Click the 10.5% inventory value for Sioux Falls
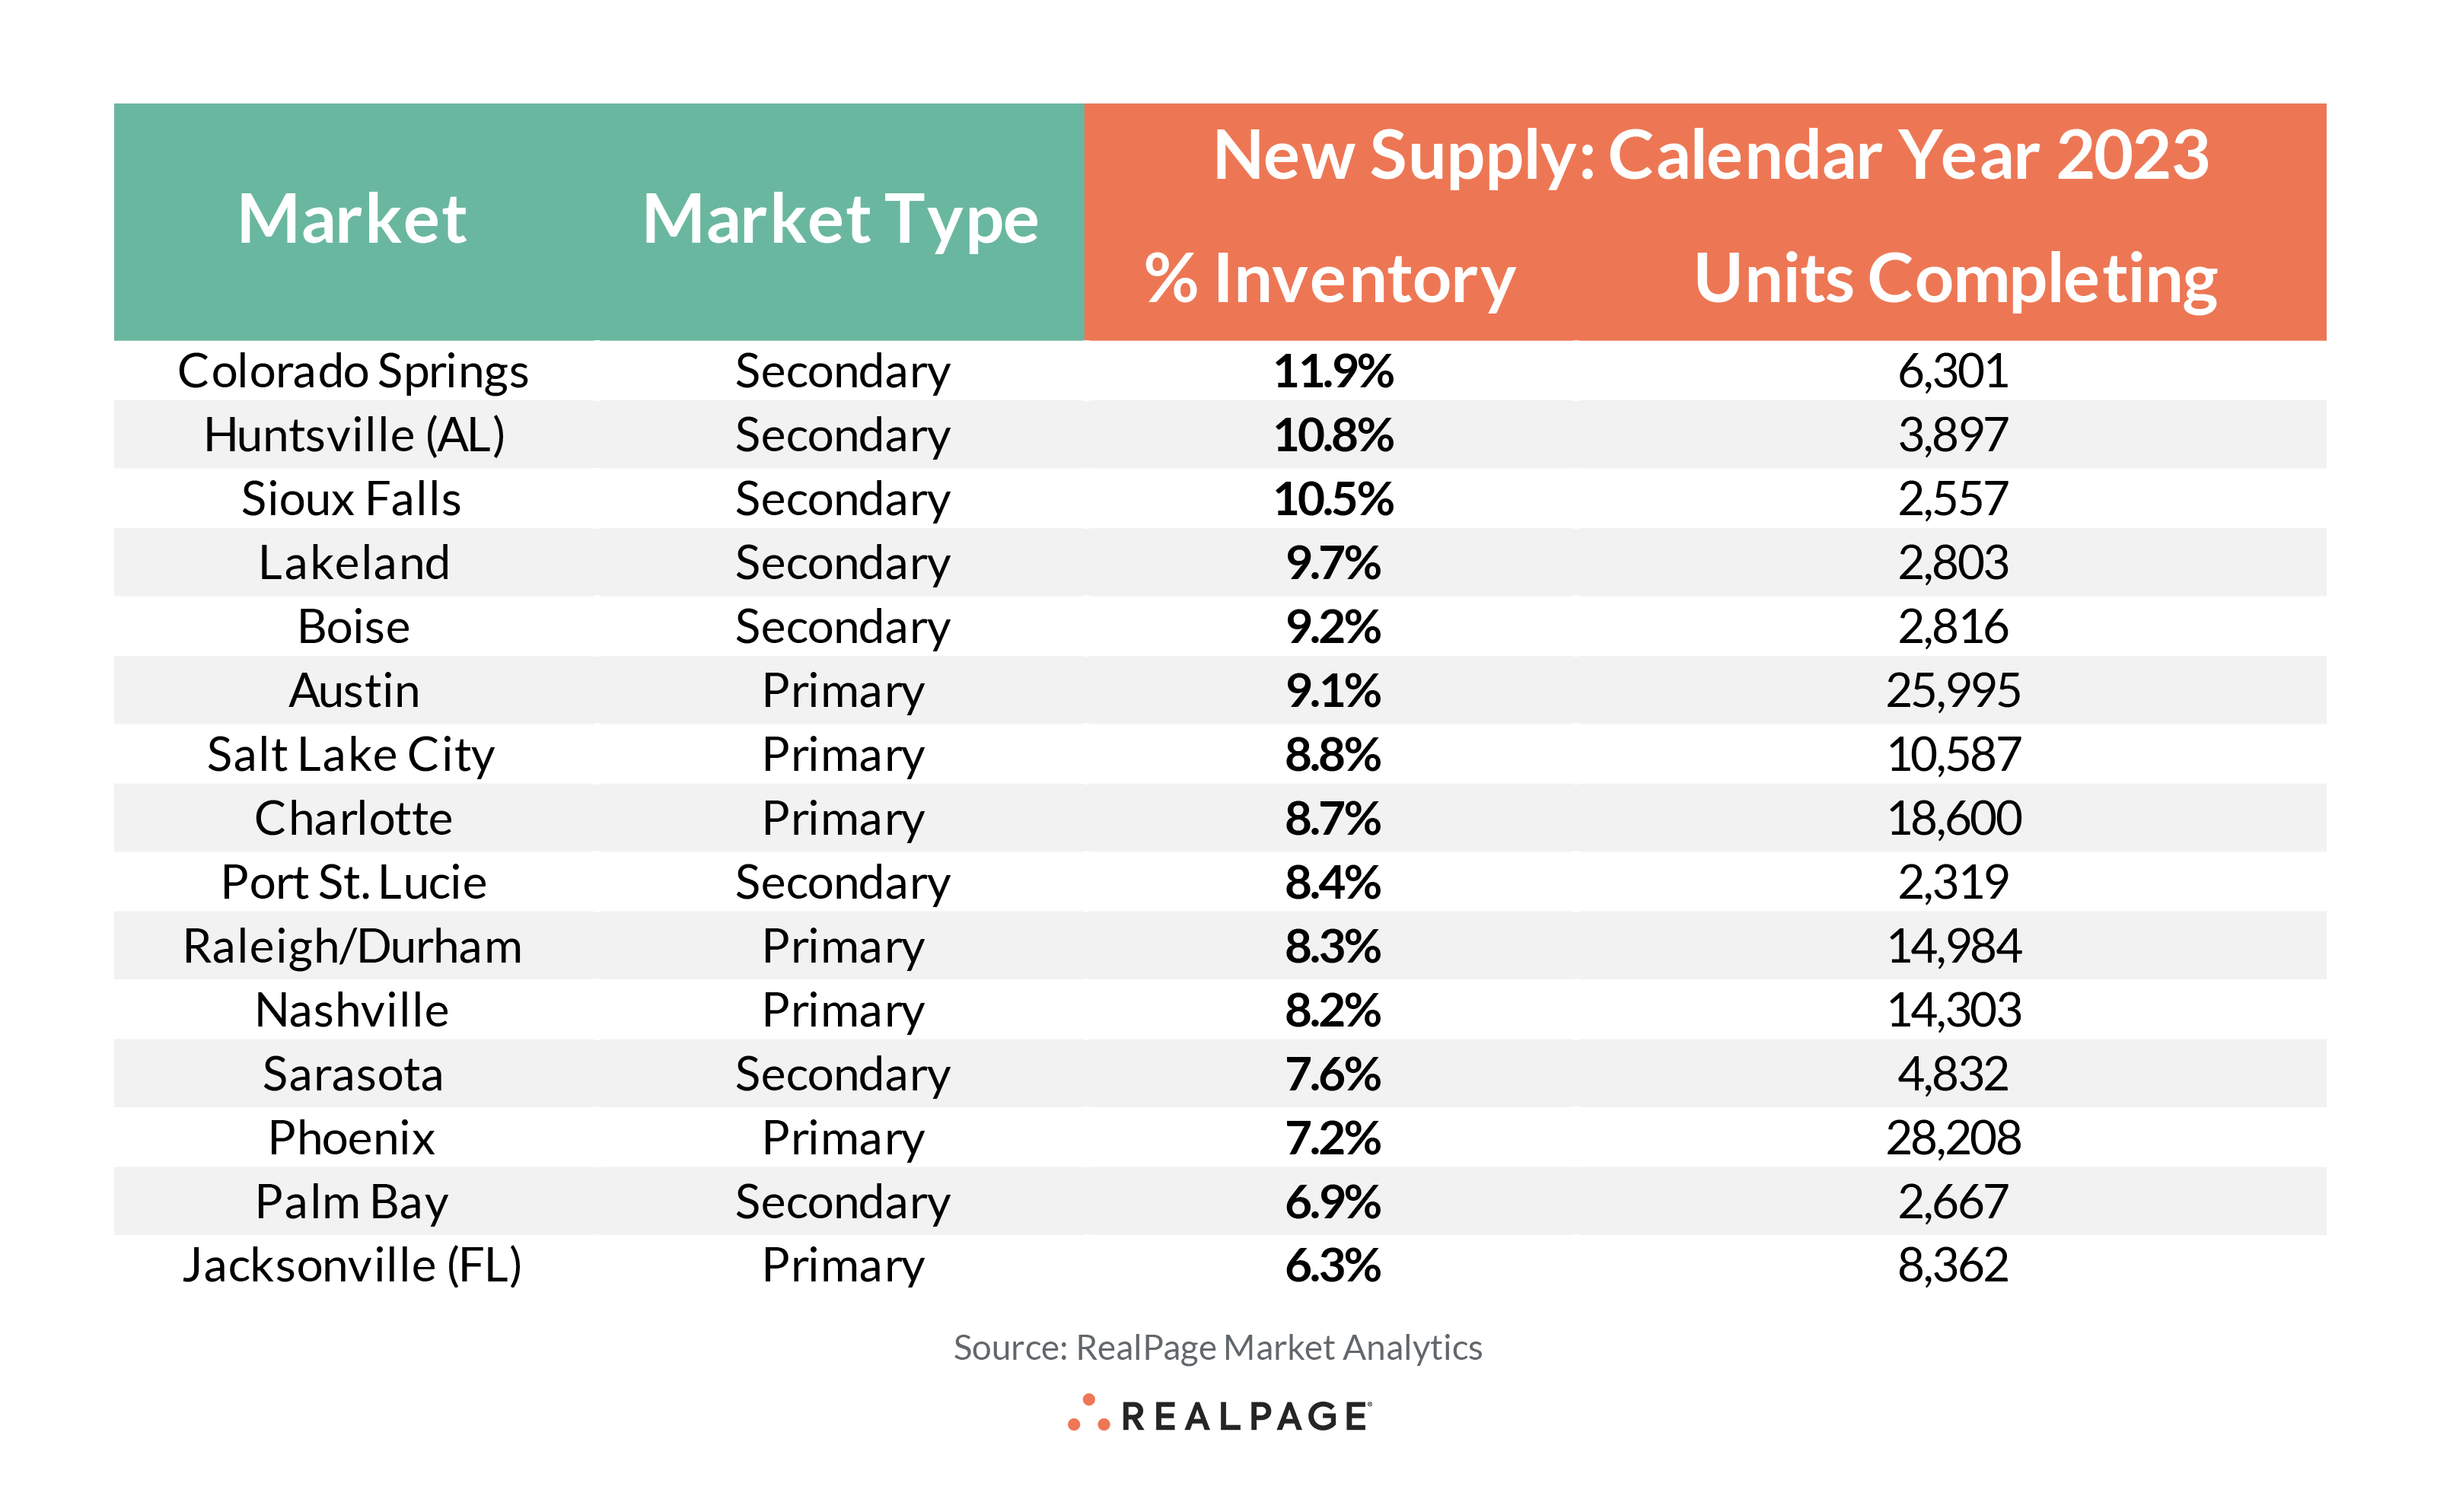Image resolution: width=2437 pixels, height=1512 pixels. (1333, 500)
